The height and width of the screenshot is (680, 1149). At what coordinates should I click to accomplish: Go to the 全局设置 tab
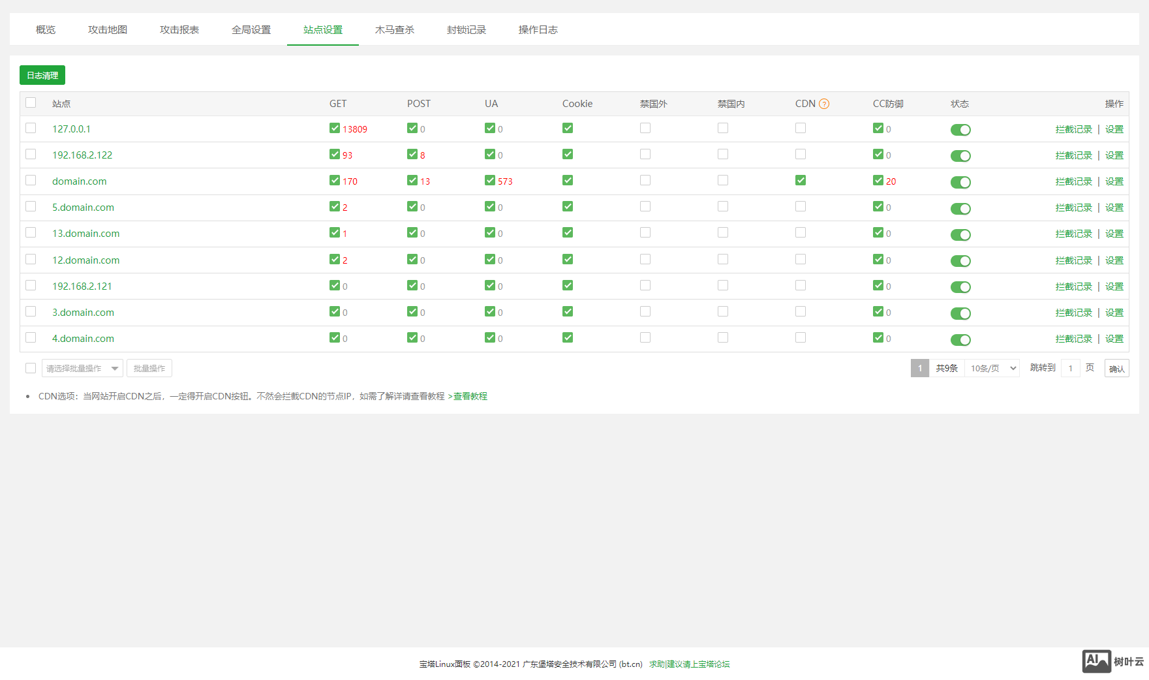click(x=251, y=30)
